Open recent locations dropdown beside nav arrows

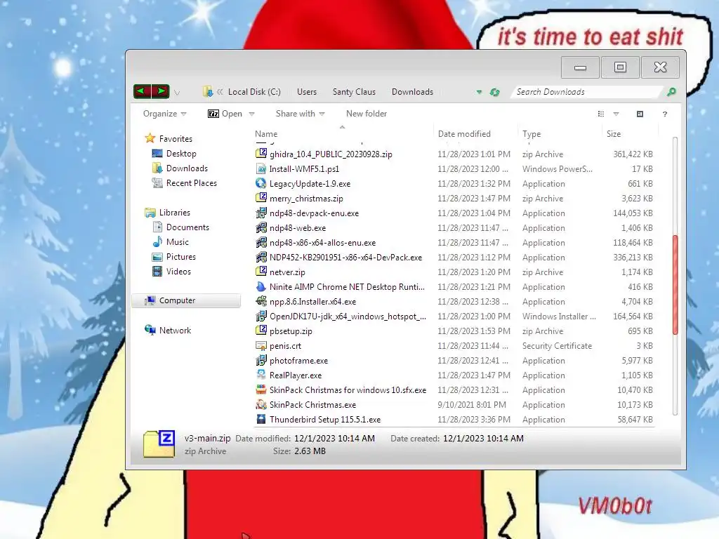(177, 93)
